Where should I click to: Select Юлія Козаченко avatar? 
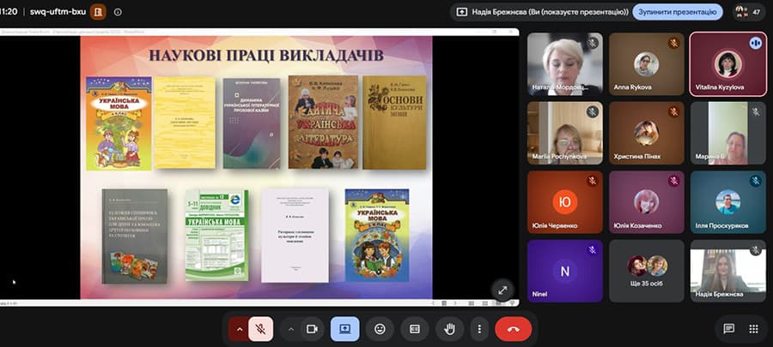coord(646,202)
